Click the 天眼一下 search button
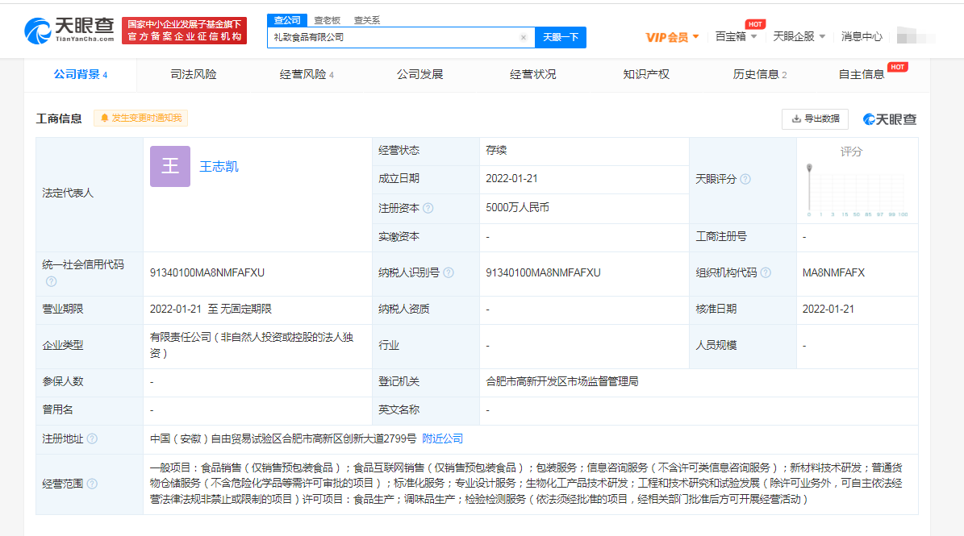This screenshot has width=964, height=536. (560, 37)
